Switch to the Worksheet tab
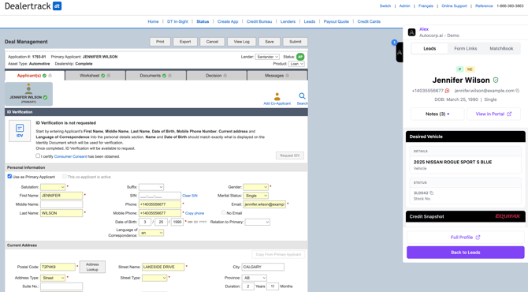The height and width of the screenshot is (292, 528). tap(95, 76)
